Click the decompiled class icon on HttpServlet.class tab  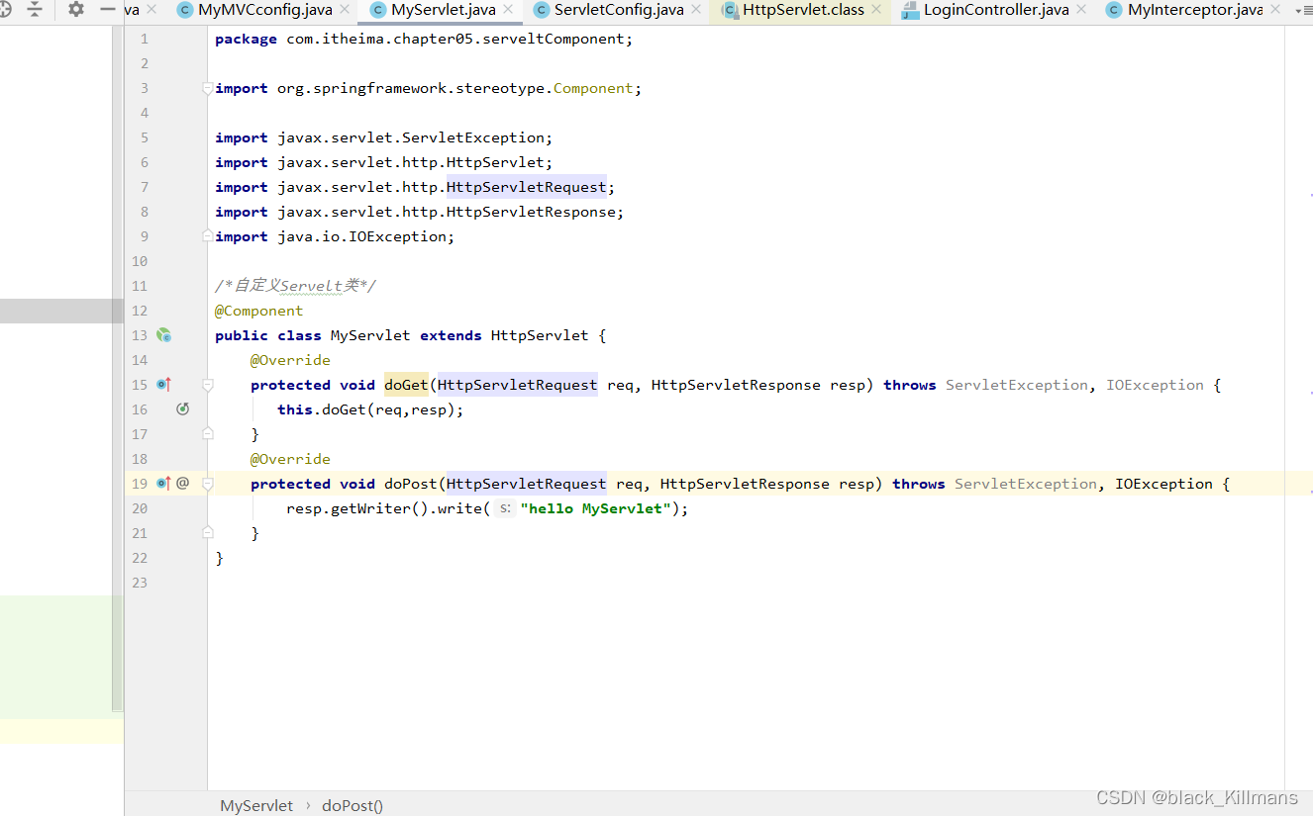pyautogui.click(x=731, y=9)
